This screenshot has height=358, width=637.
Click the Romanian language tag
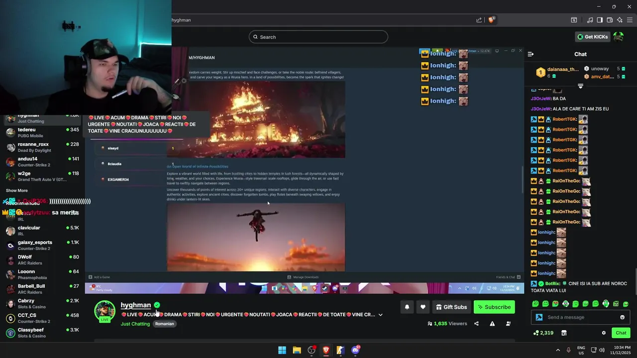[164, 324]
